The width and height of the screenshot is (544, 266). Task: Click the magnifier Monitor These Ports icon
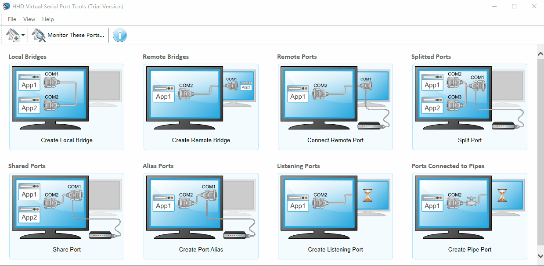[39, 35]
